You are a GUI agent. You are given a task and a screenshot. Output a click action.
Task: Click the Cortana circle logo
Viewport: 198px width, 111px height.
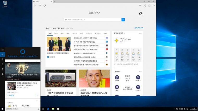coord(23,52)
